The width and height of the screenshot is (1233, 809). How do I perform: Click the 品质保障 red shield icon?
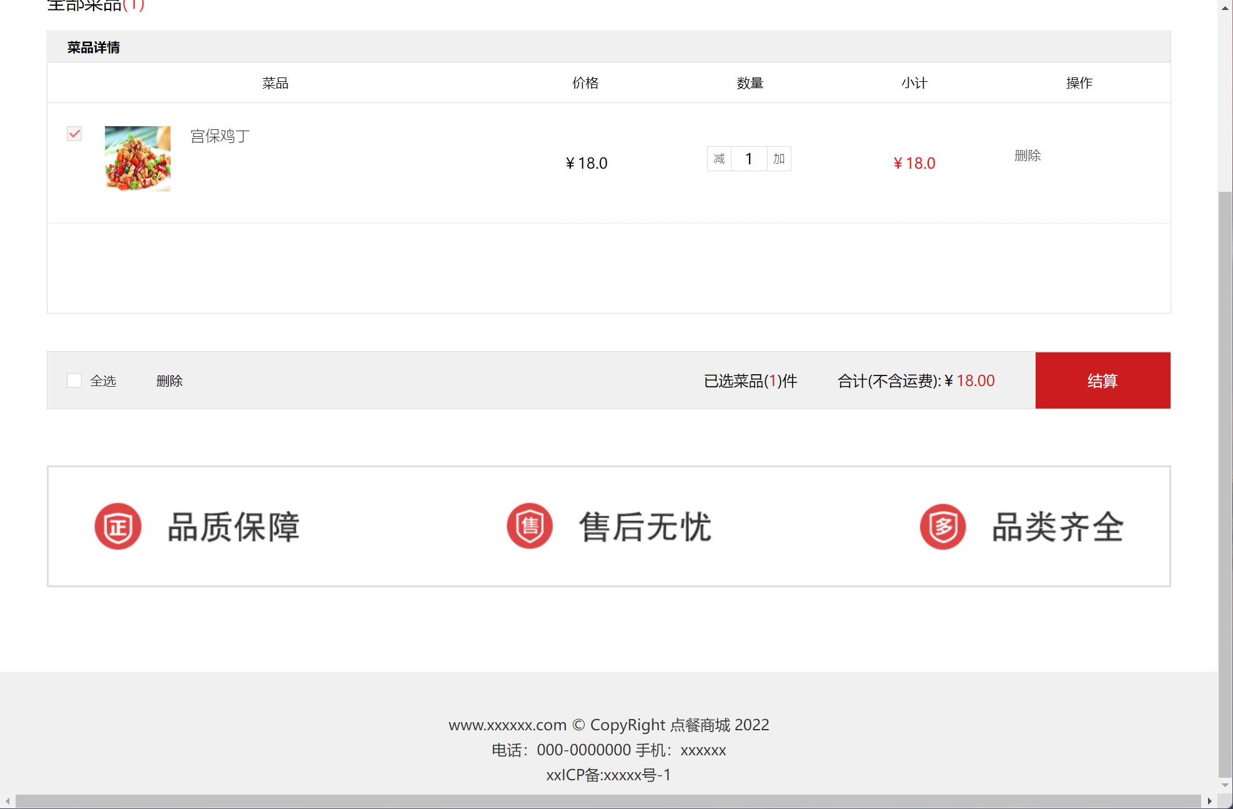point(118,527)
